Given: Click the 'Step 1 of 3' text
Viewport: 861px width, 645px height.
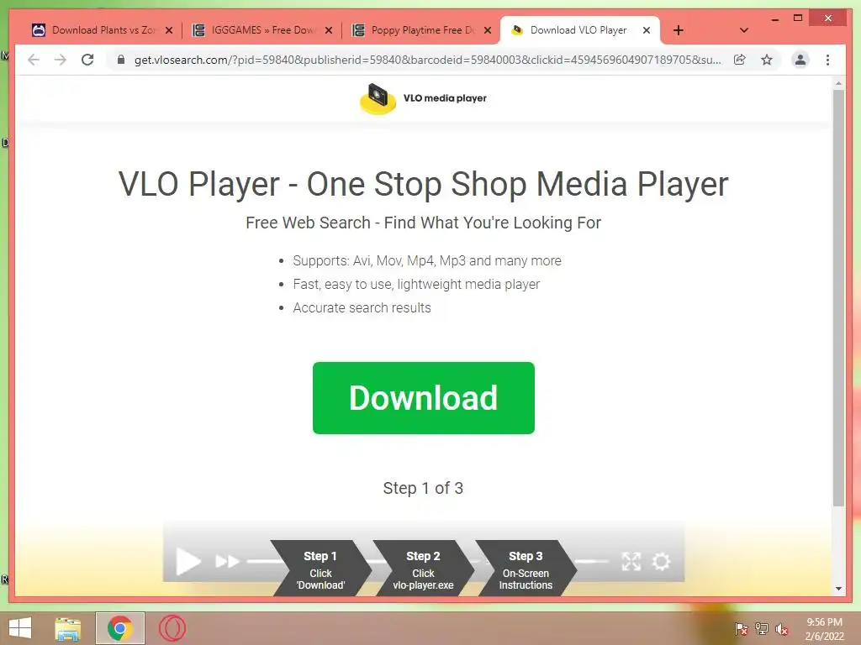Looking at the screenshot, I should click(424, 488).
